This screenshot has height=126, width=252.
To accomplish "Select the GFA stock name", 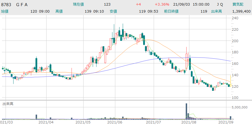I will point(22,4).
